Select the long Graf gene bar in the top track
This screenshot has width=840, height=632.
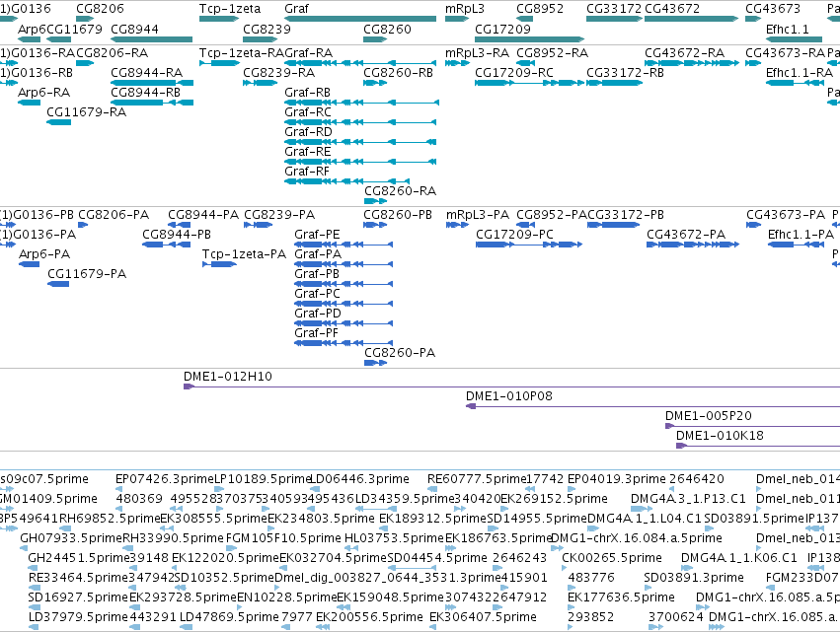tap(360, 19)
